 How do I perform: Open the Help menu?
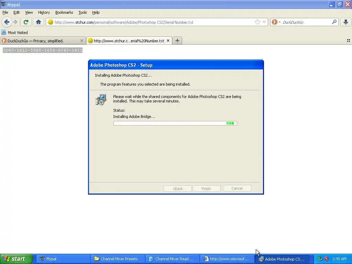(x=96, y=12)
